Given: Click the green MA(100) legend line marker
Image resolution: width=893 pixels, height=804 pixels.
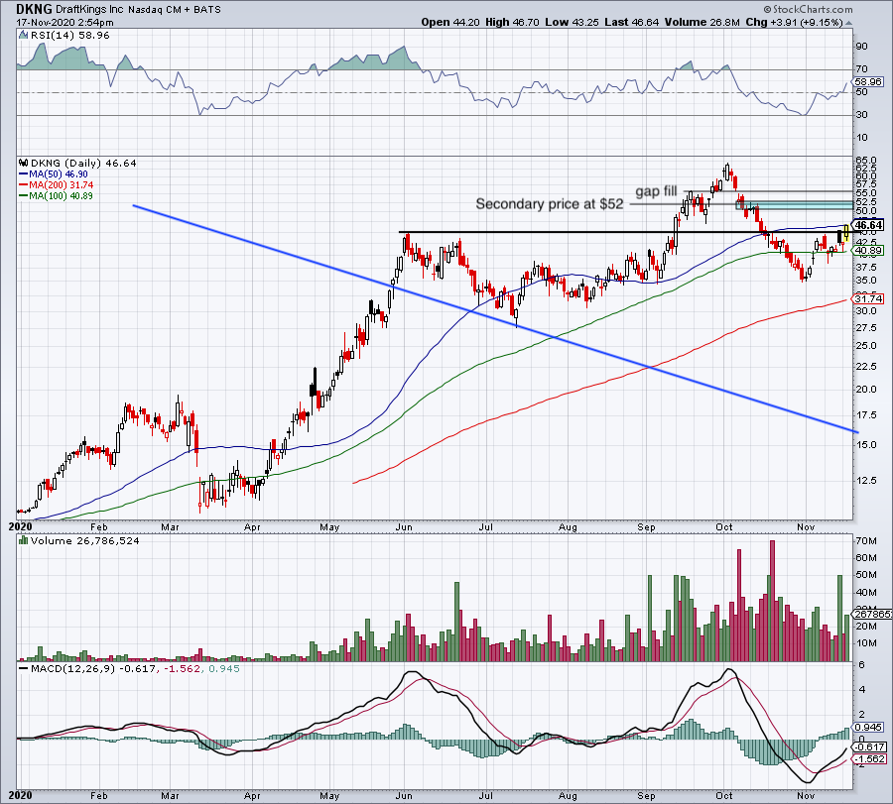Looking at the screenshot, I should point(24,195).
